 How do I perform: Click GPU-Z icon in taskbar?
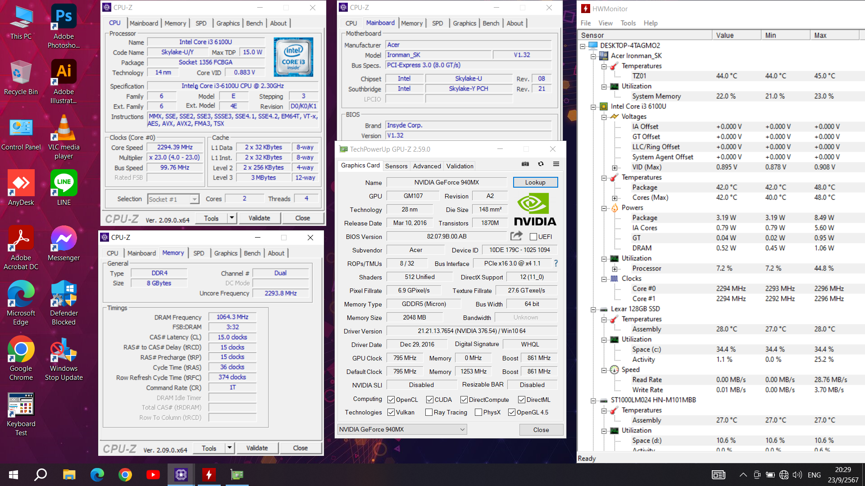point(237,475)
